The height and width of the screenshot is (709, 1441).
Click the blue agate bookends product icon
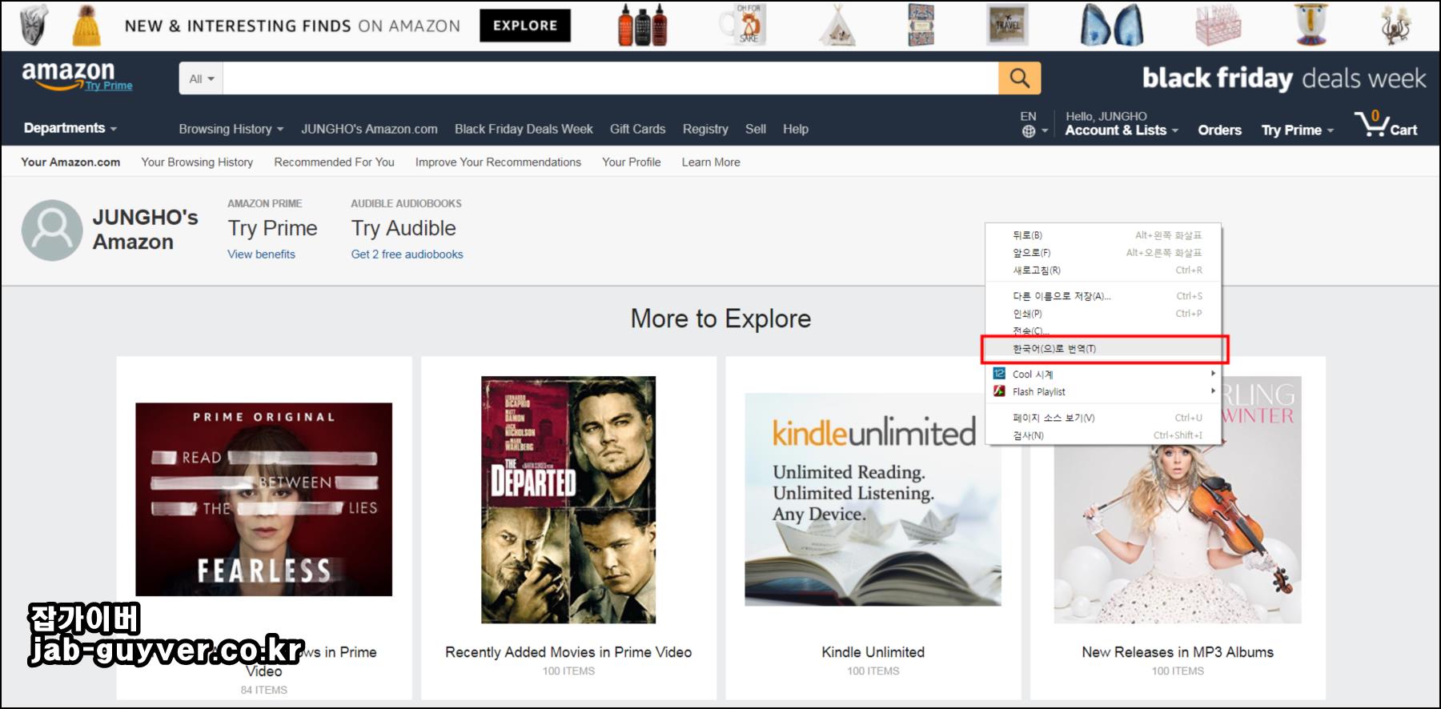pos(1112,26)
